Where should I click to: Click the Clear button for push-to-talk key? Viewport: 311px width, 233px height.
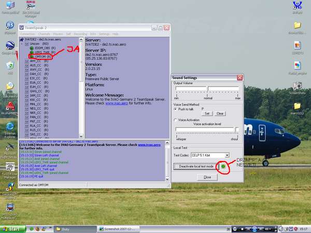click(x=220, y=113)
